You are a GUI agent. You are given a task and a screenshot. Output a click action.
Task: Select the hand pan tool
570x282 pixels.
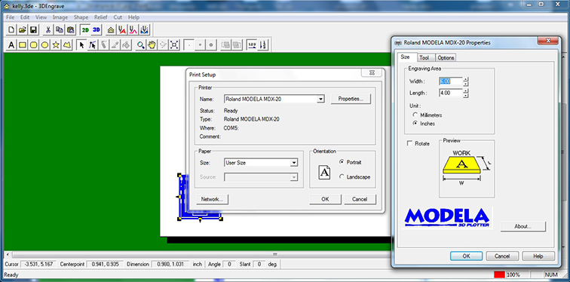152,45
